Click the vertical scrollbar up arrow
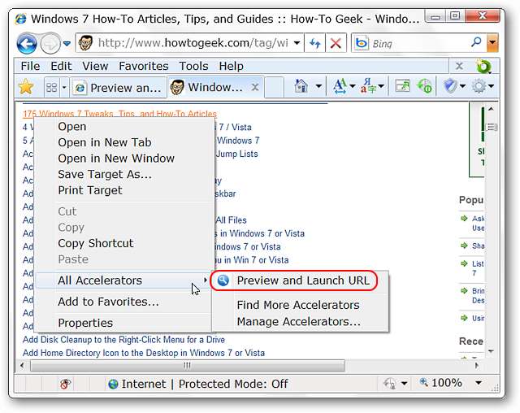 (491, 109)
